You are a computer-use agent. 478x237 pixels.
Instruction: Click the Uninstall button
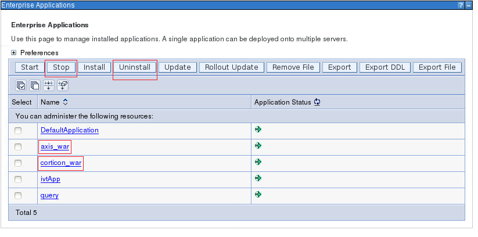135,67
